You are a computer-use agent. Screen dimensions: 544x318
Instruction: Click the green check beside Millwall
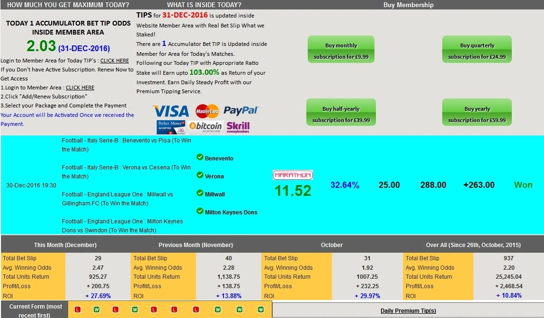[200, 194]
